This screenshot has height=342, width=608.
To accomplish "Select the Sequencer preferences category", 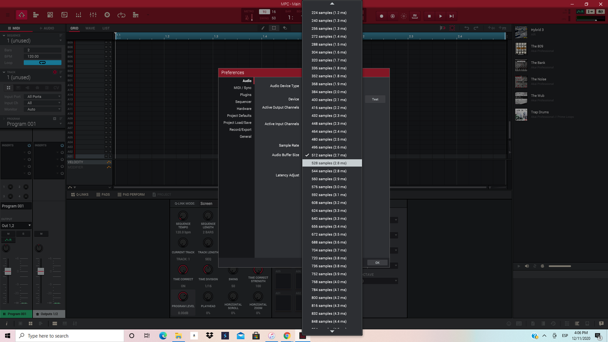I will [243, 102].
